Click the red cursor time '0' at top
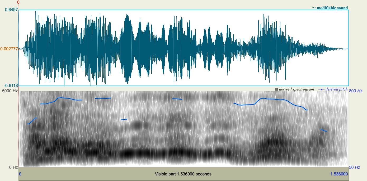367x181 pixels. (x=18, y=2)
